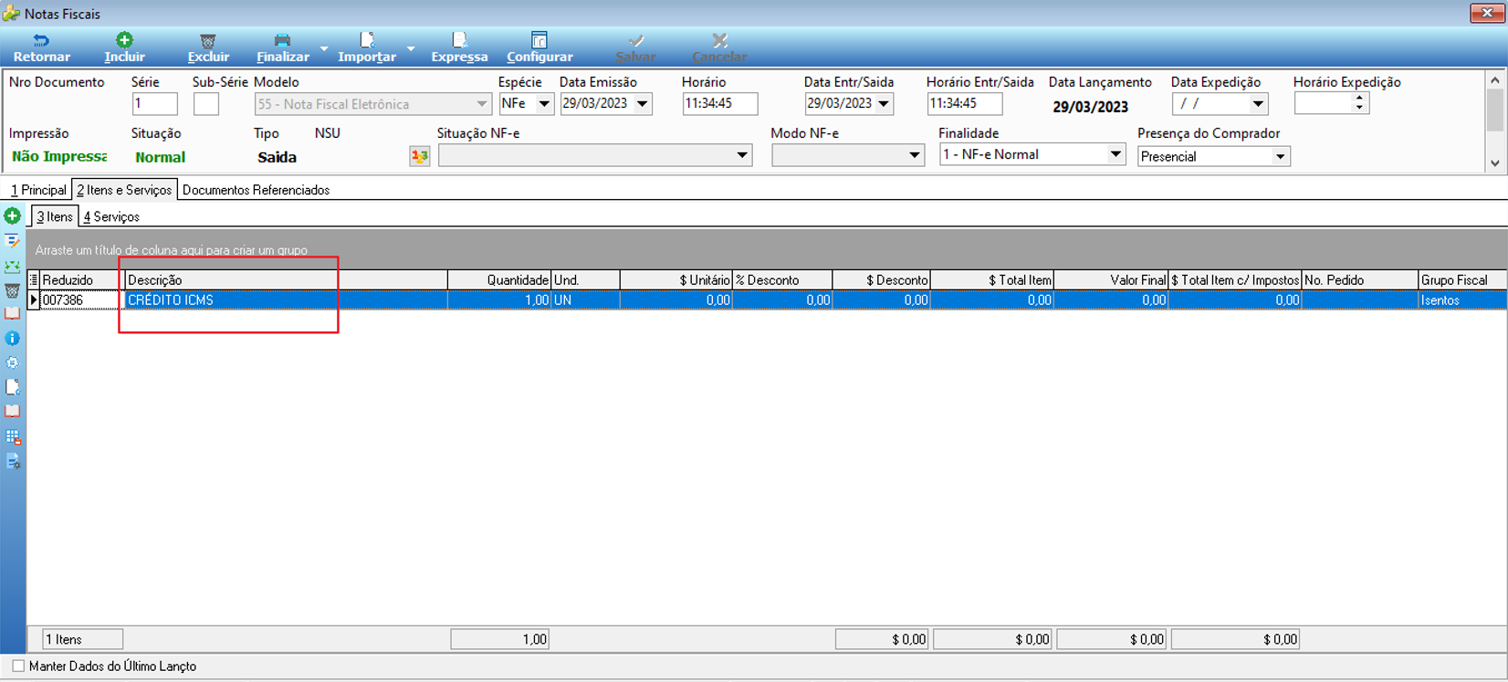Click the Horário Entr/Saida time field
Image resolution: width=1508 pixels, height=682 pixels.
(965, 103)
